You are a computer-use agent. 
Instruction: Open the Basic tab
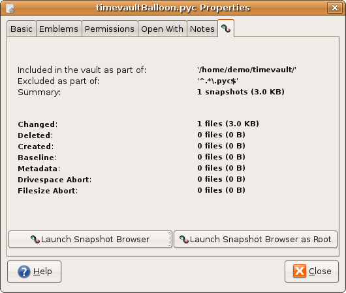point(22,29)
